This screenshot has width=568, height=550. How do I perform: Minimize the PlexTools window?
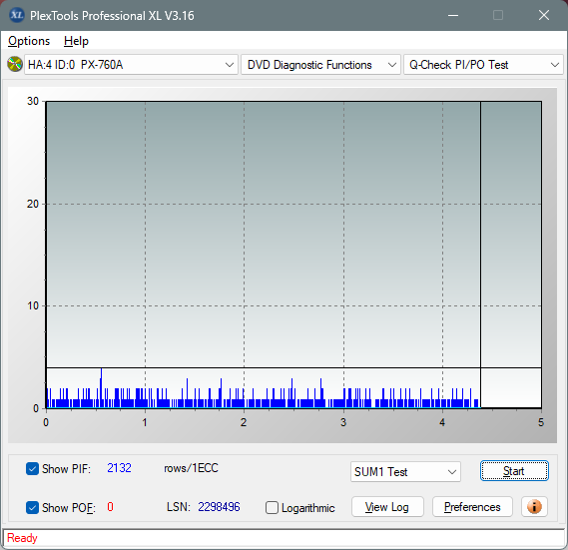pyautogui.click(x=453, y=15)
